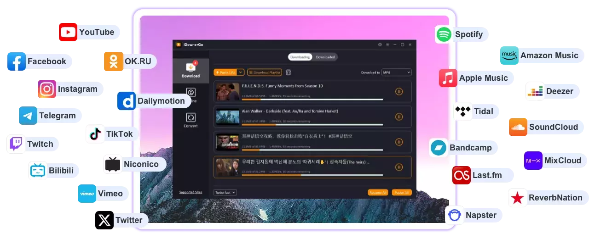Pause the Korean The heirs download

[x=399, y=167]
